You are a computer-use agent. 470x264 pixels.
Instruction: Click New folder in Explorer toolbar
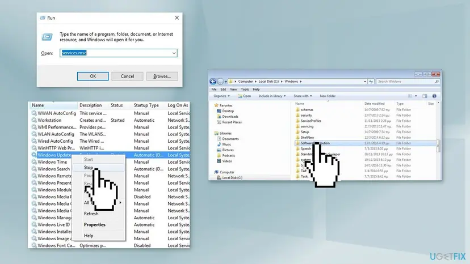click(x=328, y=96)
